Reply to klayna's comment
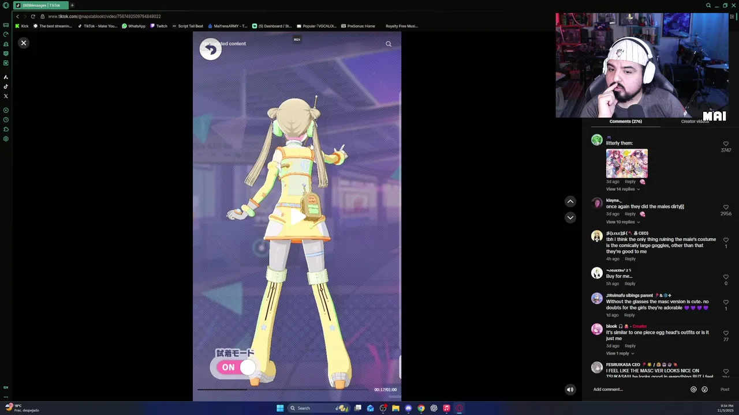This screenshot has height=415, width=739. pyautogui.click(x=630, y=214)
